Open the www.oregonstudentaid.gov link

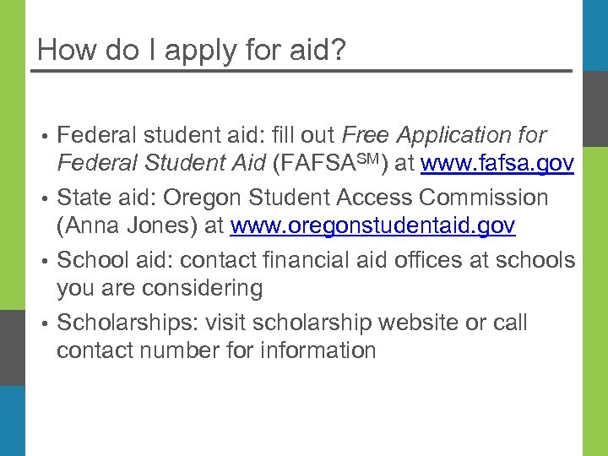pyautogui.click(x=372, y=226)
